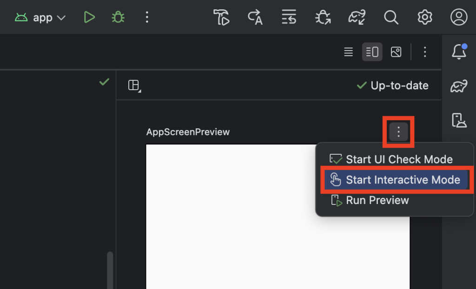Click the Apply Code Changes icon
The width and height of the screenshot is (476, 289).
tap(289, 18)
